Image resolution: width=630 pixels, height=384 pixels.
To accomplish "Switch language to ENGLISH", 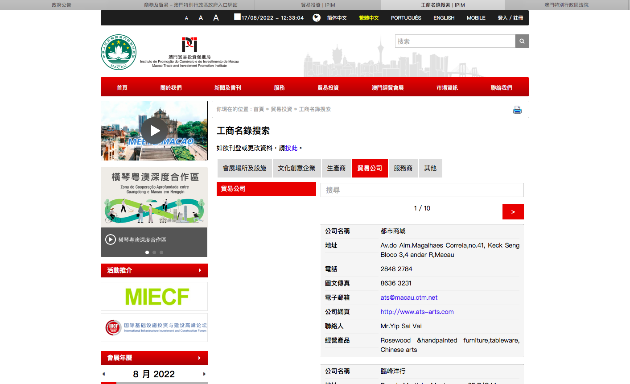I will [x=444, y=18].
